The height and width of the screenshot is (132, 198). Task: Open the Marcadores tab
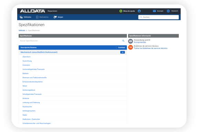tap(42, 17)
